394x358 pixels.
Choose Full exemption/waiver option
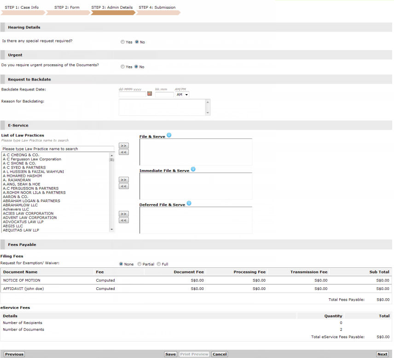coord(159,264)
